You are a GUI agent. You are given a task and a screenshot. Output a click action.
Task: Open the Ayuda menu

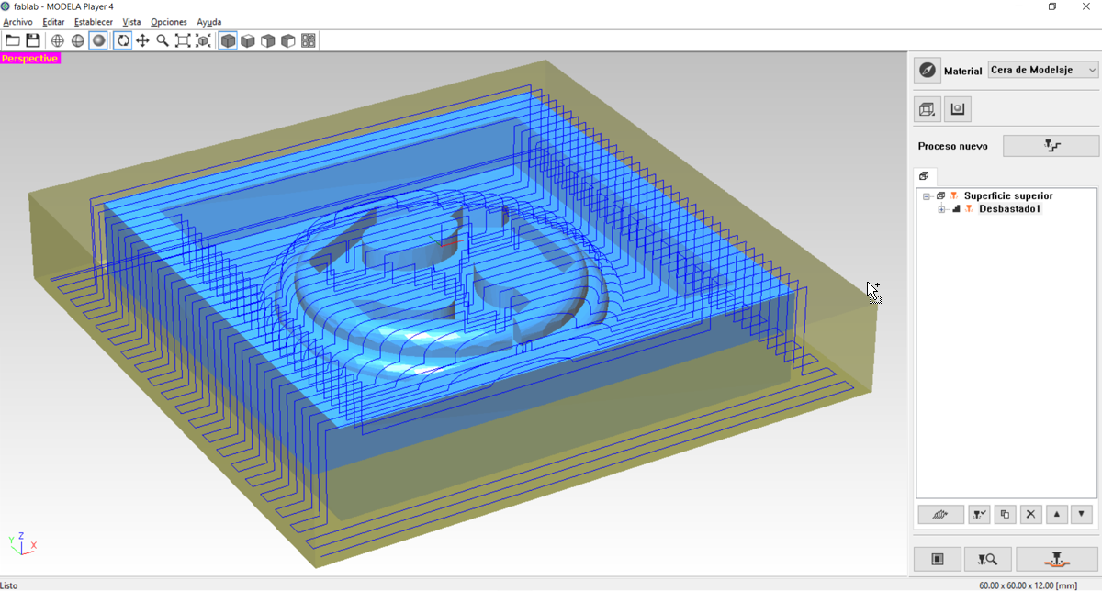click(209, 22)
